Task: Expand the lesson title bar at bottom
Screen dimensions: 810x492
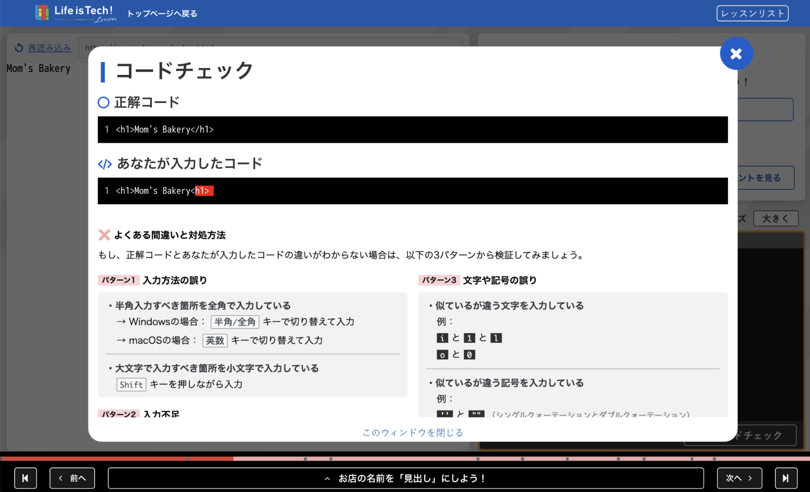Action: click(x=406, y=478)
